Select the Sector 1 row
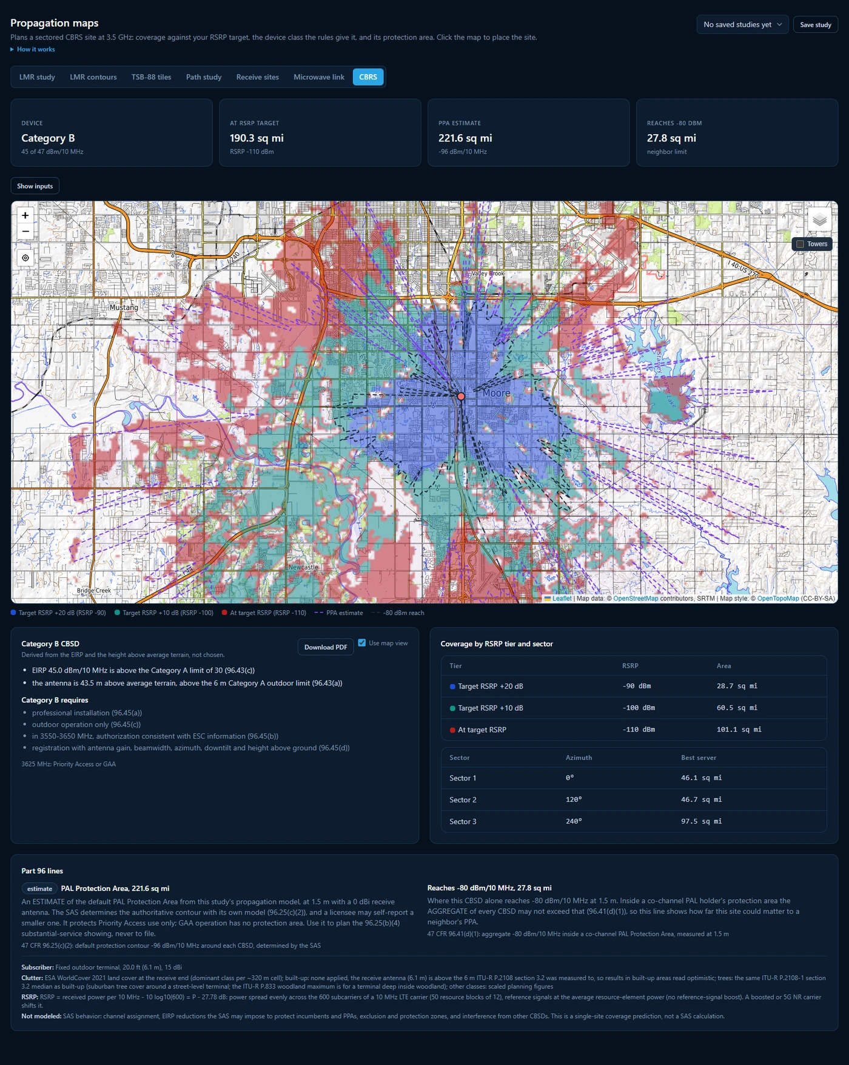This screenshot has width=849, height=1065. pyautogui.click(x=634, y=778)
